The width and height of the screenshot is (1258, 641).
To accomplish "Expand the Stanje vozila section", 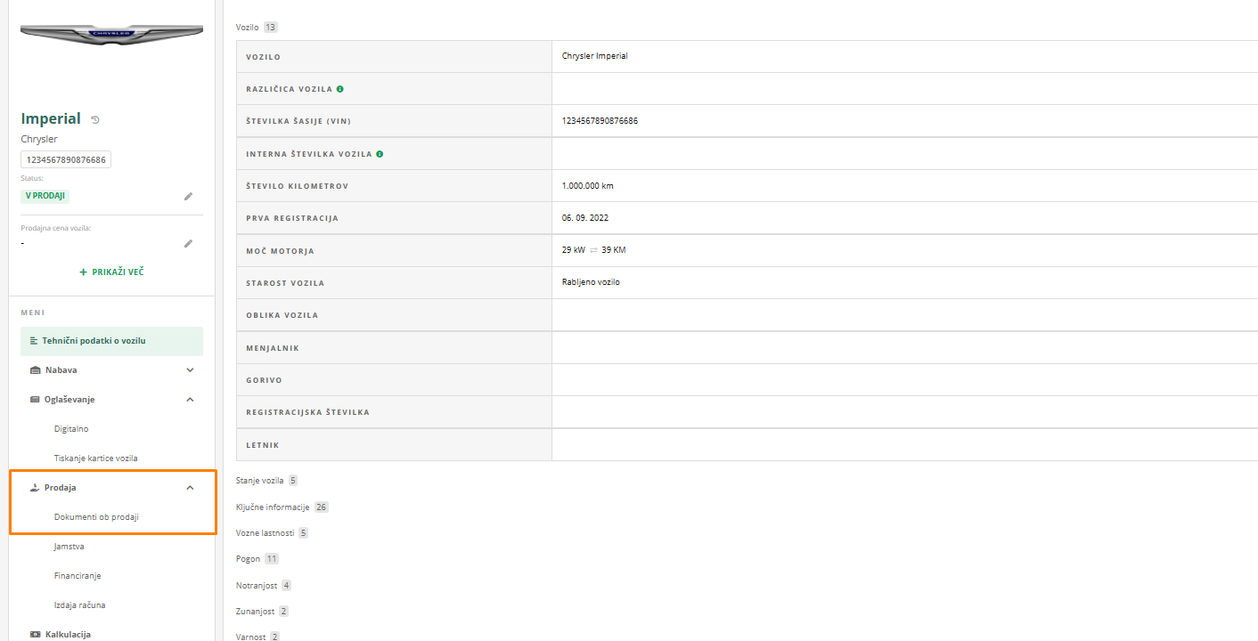I will (266, 481).
